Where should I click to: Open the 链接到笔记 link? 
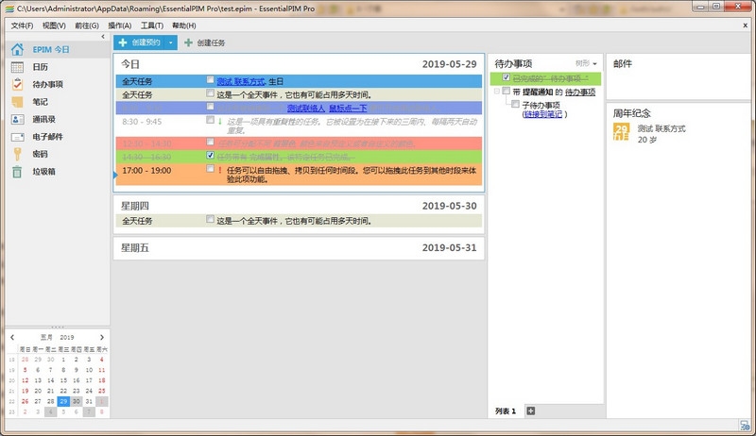click(542, 114)
